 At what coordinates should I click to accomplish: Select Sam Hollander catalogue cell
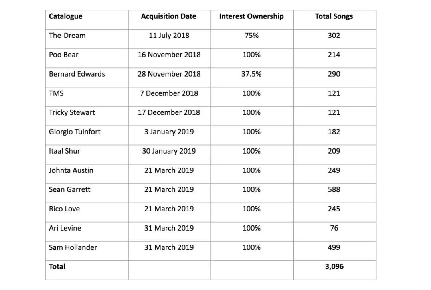[87, 251]
